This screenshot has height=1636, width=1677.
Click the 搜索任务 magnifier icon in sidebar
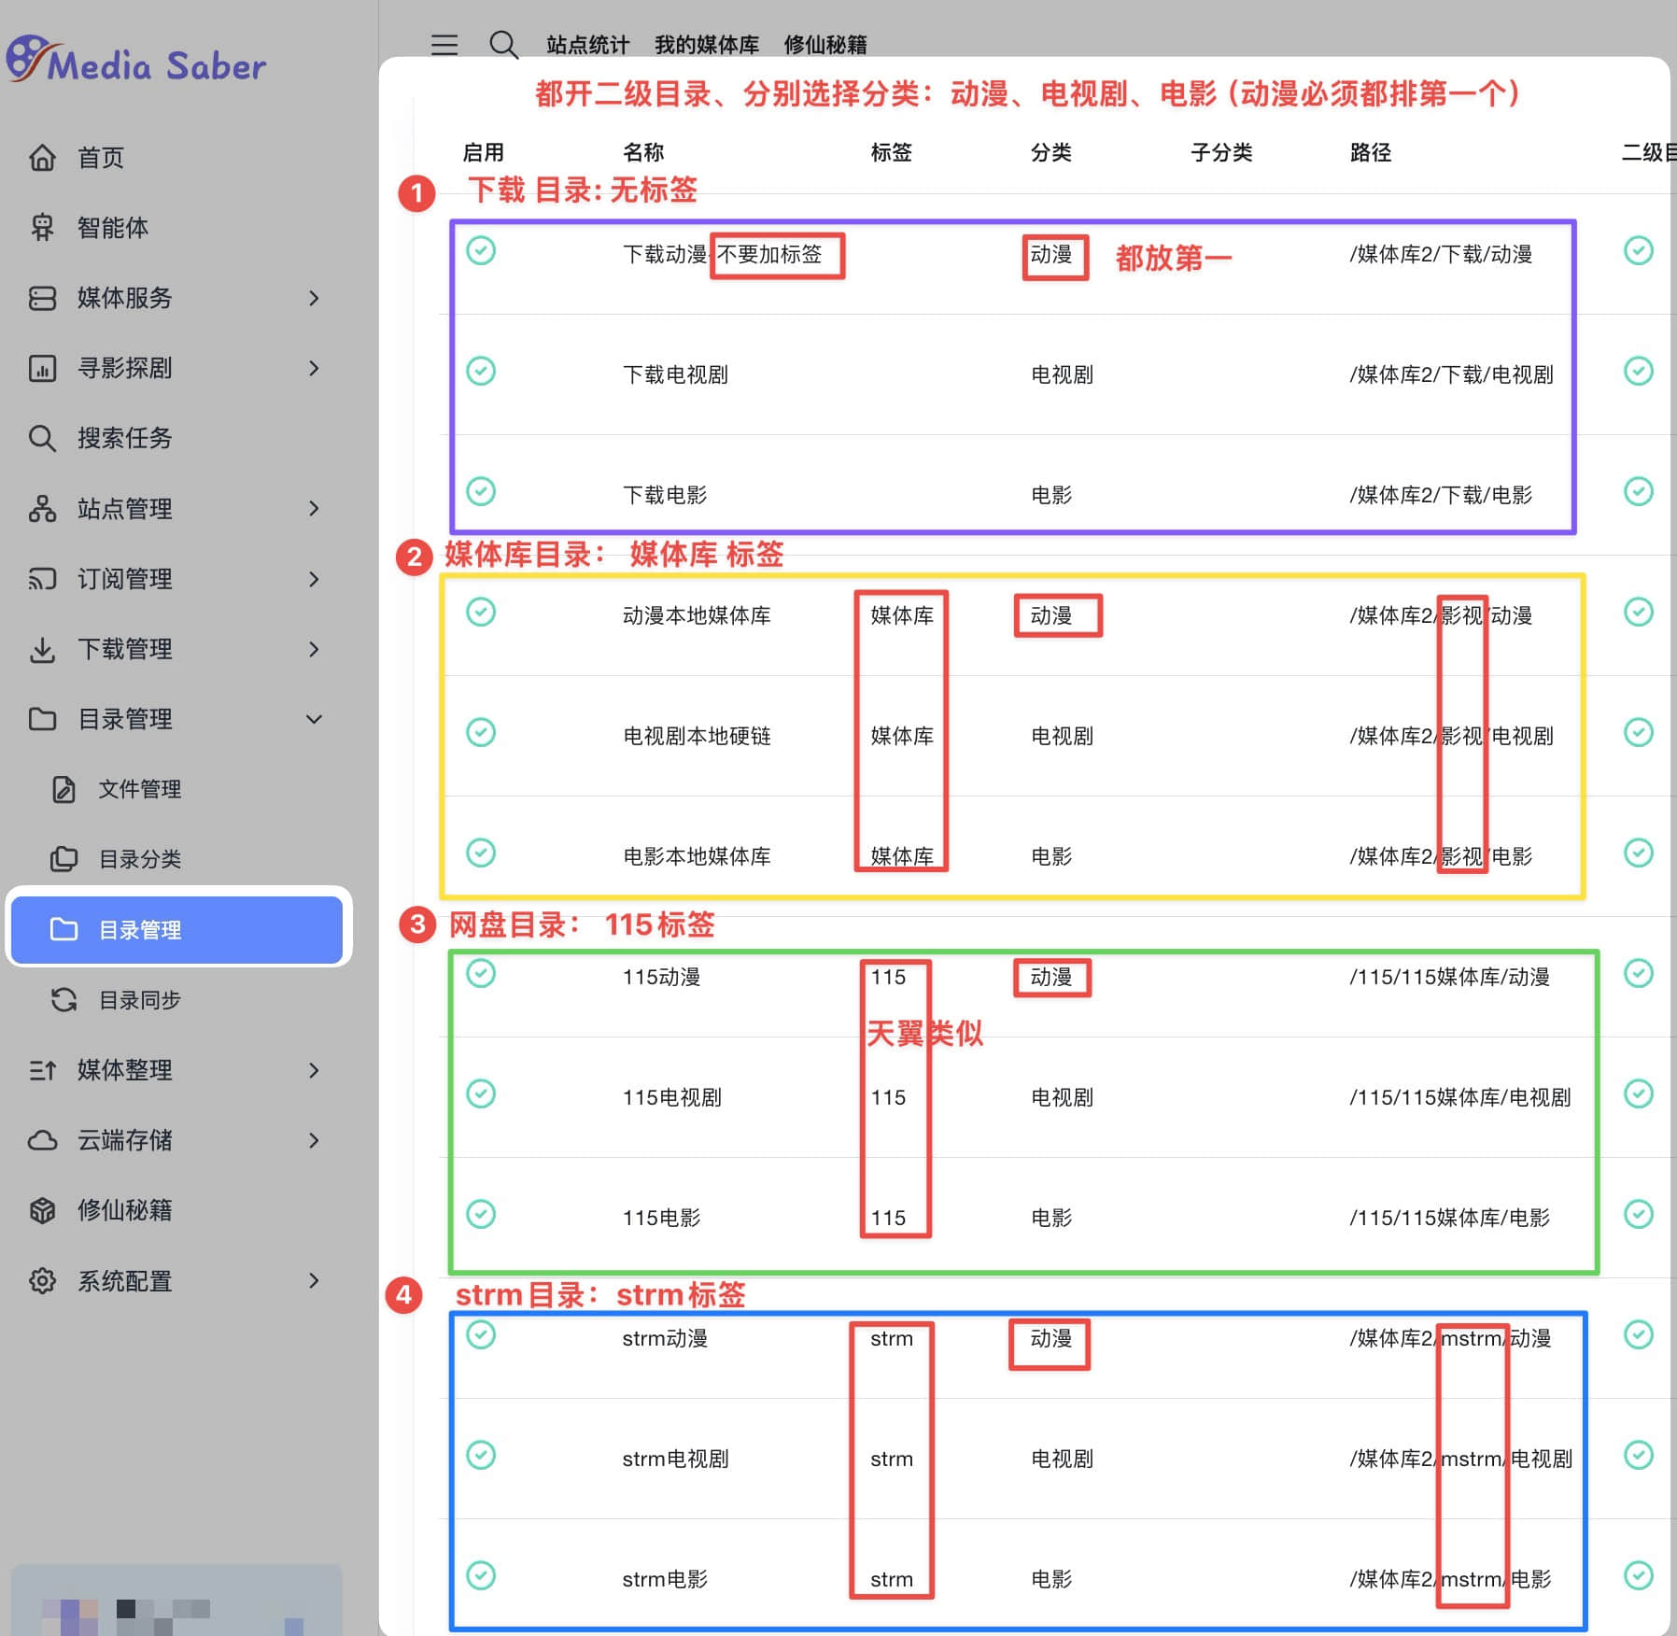pos(43,438)
